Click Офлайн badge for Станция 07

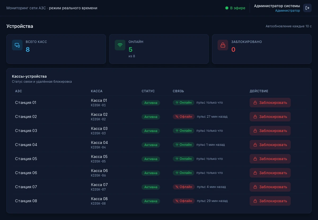(x=184, y=187)
